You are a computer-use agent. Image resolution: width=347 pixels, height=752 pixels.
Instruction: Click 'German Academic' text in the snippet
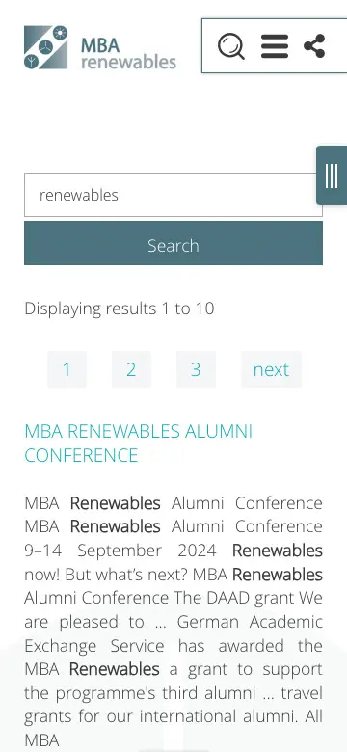(250, 622)
